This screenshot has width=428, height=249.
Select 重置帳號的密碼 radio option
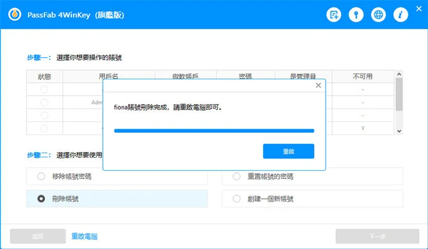click(x=237, y=177)
